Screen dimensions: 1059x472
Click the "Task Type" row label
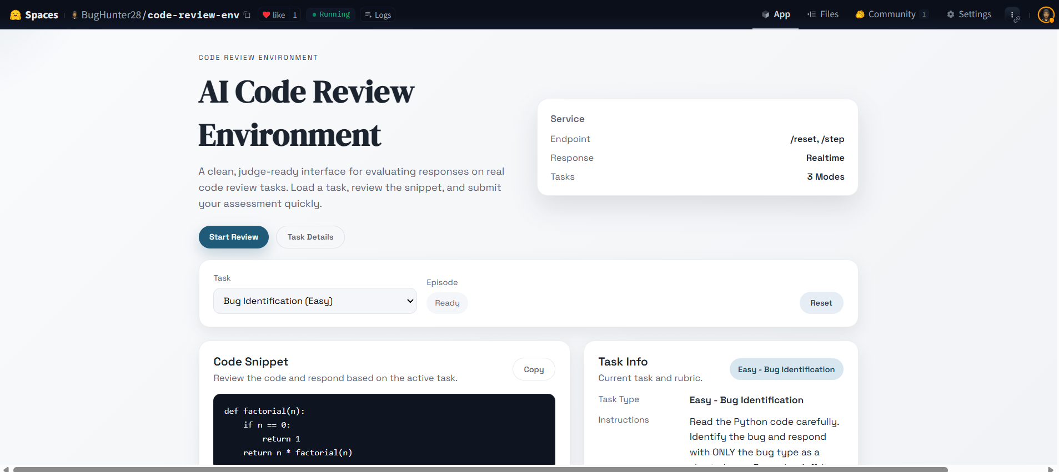coord(619,399)
